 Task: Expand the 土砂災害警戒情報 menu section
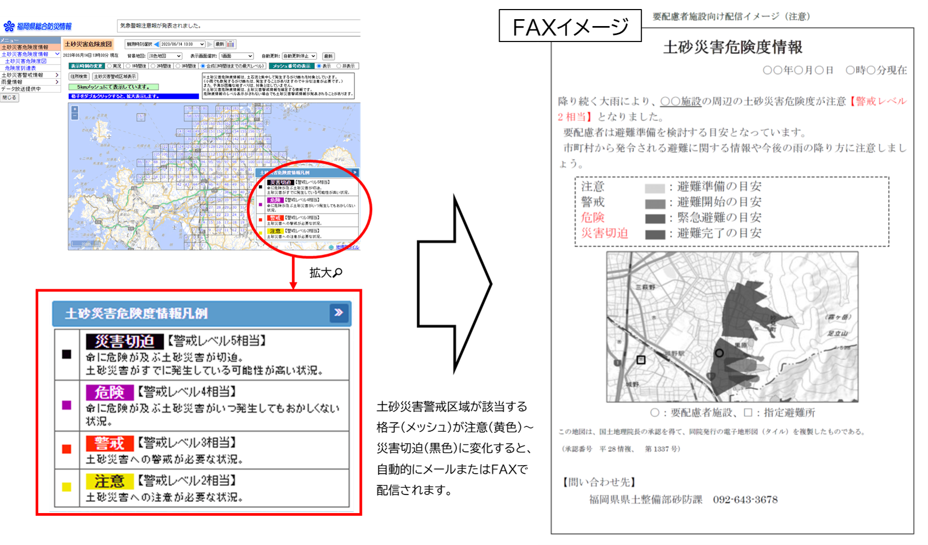point(24,75)
